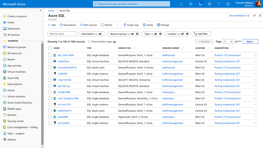Viewport: 263px width, 148px height.
Task: Open the notifications bell
Action: [200, 4]
